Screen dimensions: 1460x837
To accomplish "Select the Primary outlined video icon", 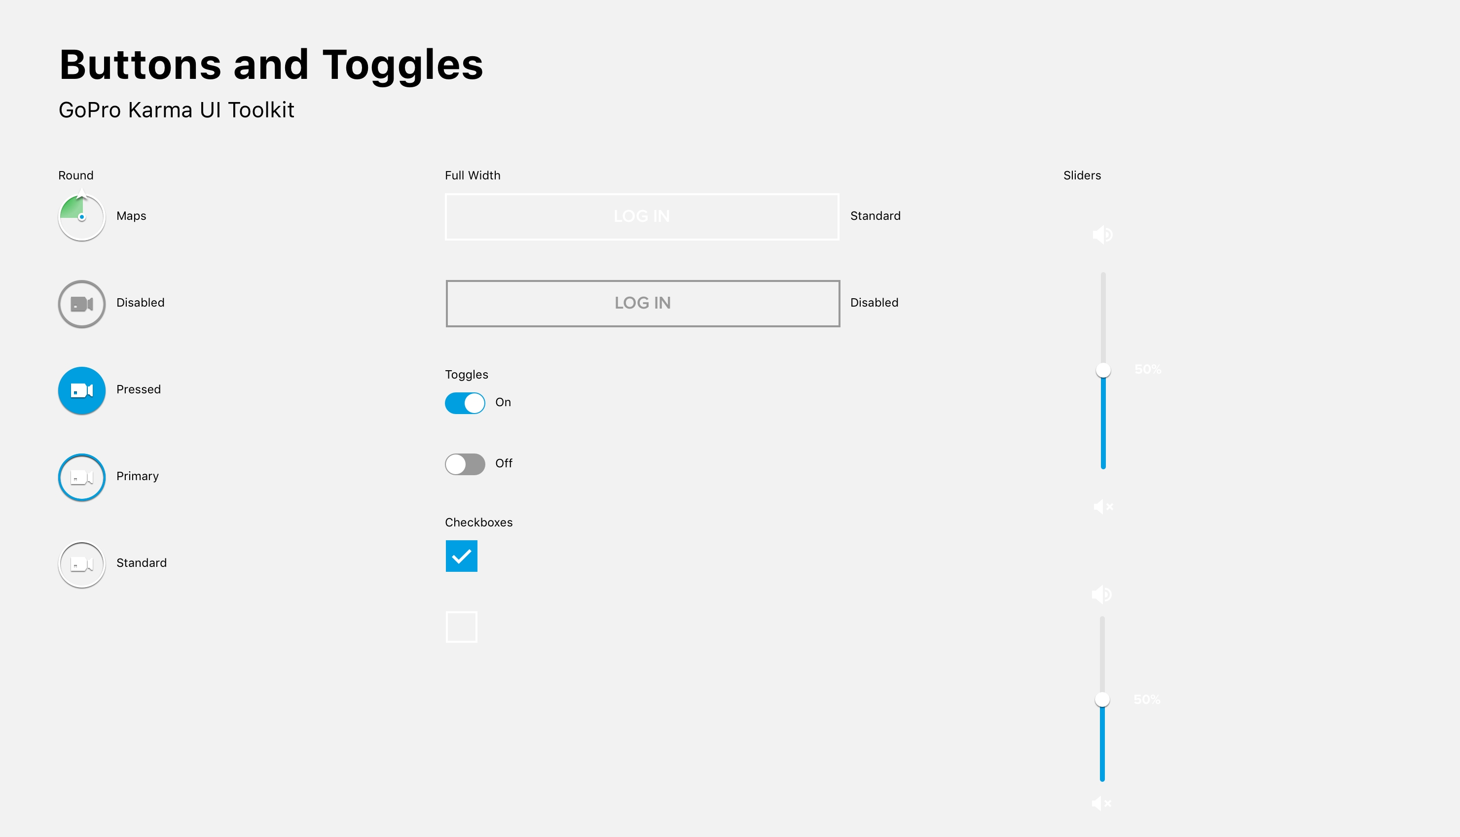I will click(x=81, y=476).
